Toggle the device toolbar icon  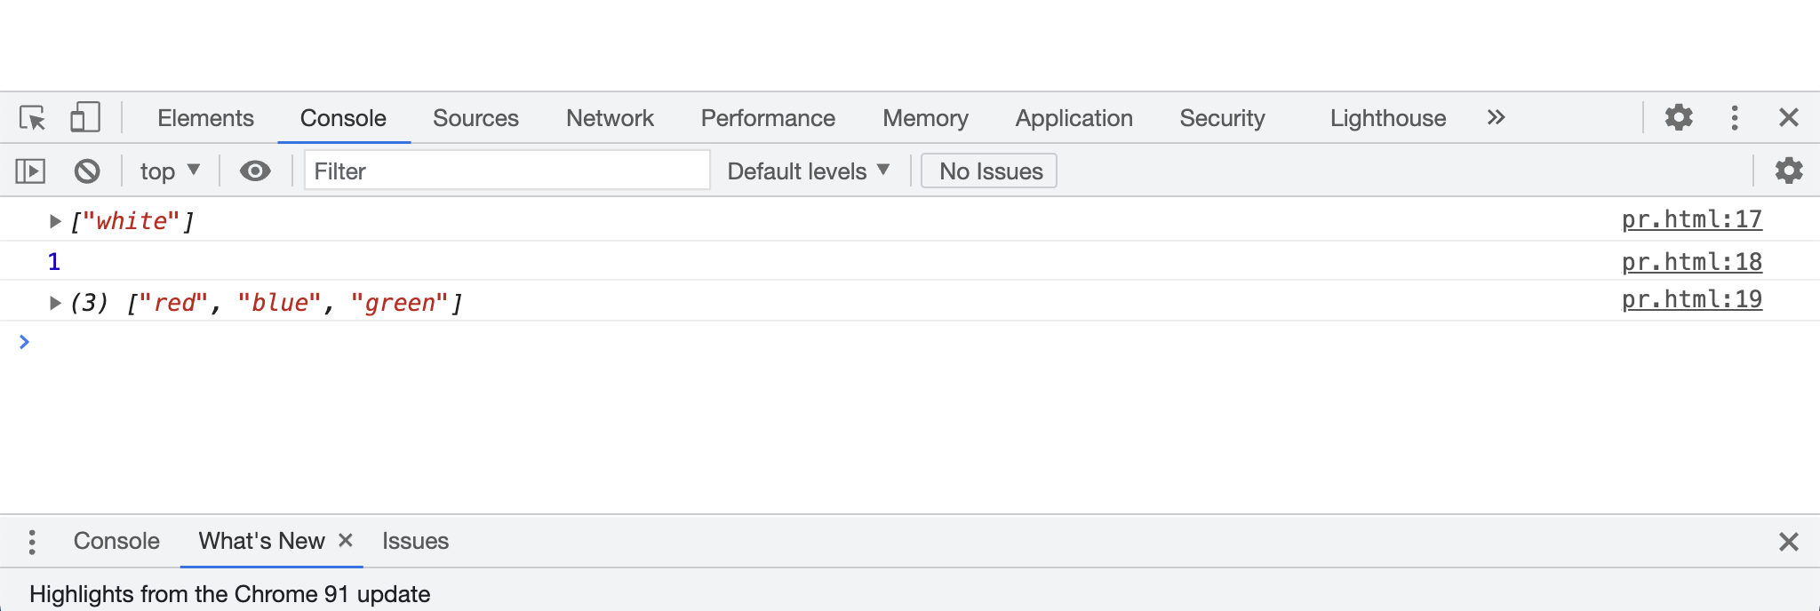coord(84,118)
